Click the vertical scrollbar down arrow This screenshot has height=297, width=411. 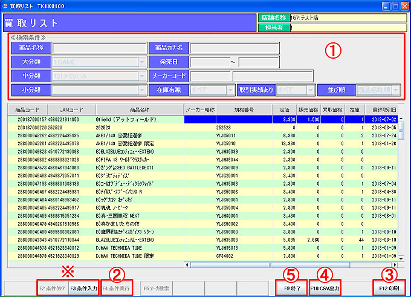click(401, 256)
